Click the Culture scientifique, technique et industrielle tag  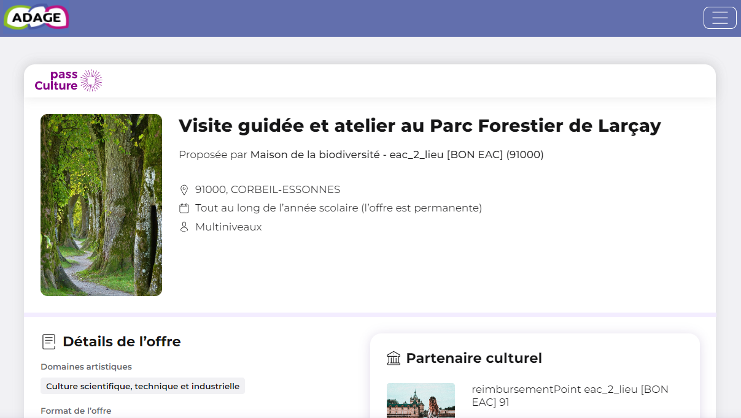142,386
